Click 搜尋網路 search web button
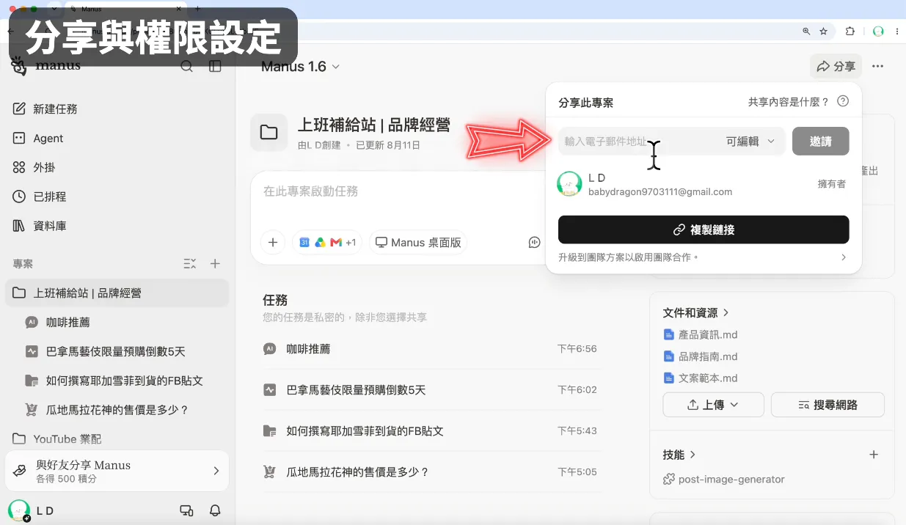This screenshot has width=906, height=525. point(828,405)
